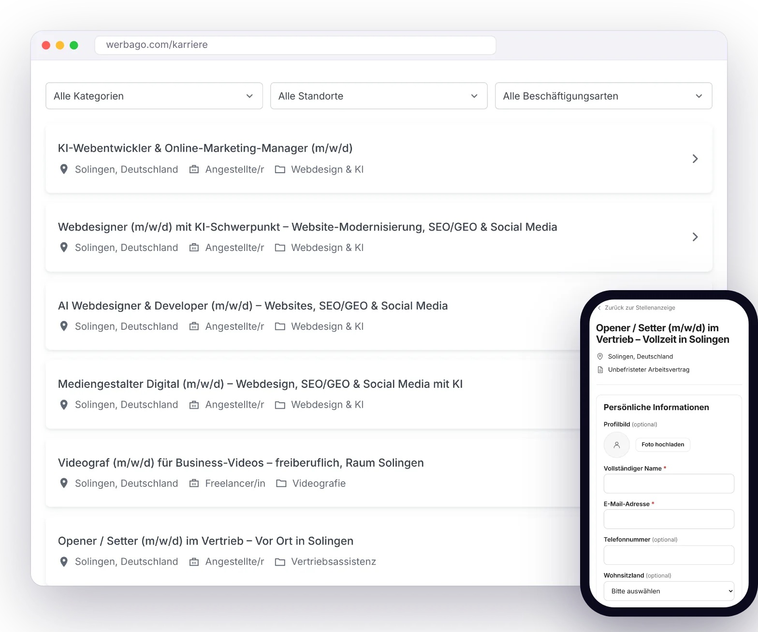Click the location pin icon in Opener / Setter card

[64, 561]
